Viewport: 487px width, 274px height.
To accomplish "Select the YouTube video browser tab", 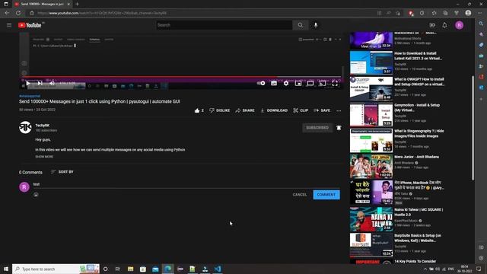I will 42,4.
